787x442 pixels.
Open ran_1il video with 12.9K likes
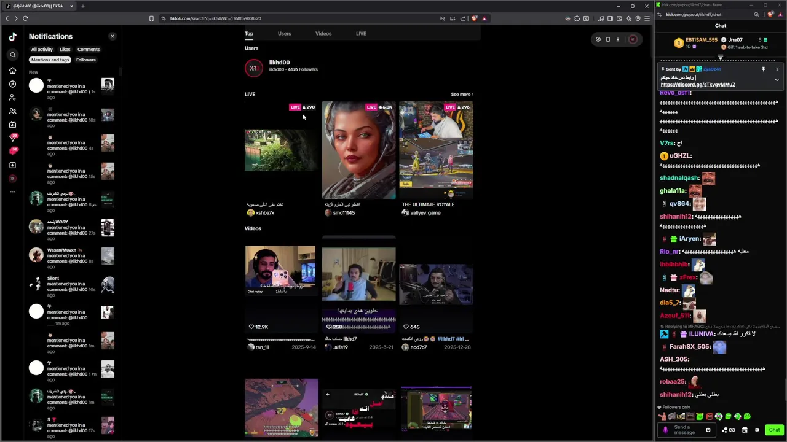coord(280,284)
